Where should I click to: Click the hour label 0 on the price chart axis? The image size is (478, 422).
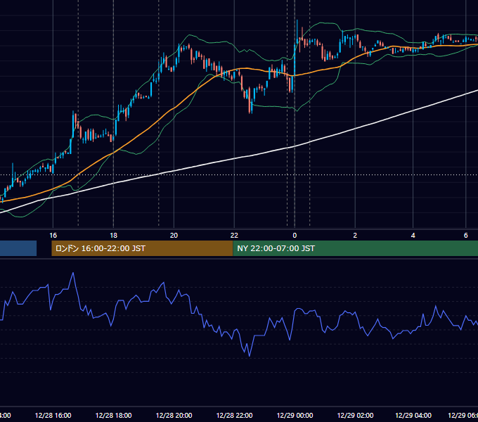click(295, 235)
